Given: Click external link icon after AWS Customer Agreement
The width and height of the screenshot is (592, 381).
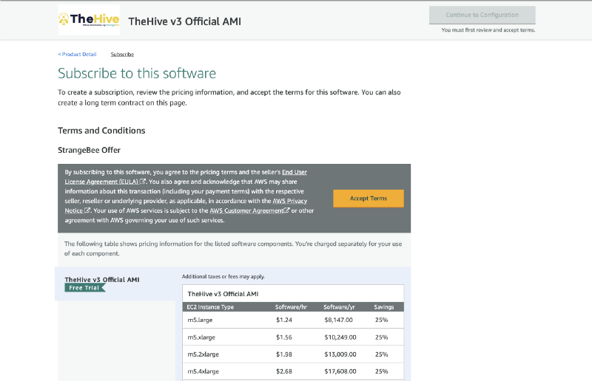Looking at the screenshot, I should pyautogui.click(x=287, y=210).
